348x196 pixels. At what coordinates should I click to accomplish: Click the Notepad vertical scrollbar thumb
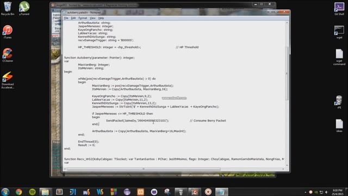287,73
